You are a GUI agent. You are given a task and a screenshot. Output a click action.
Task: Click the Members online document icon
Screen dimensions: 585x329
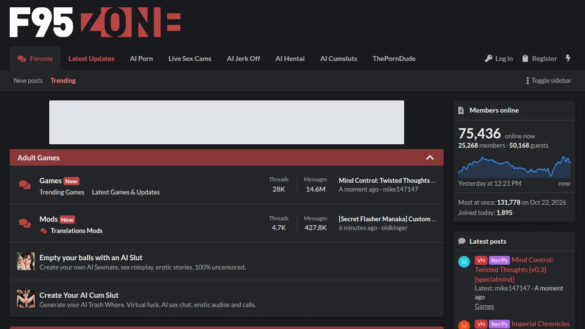point(461,111)
